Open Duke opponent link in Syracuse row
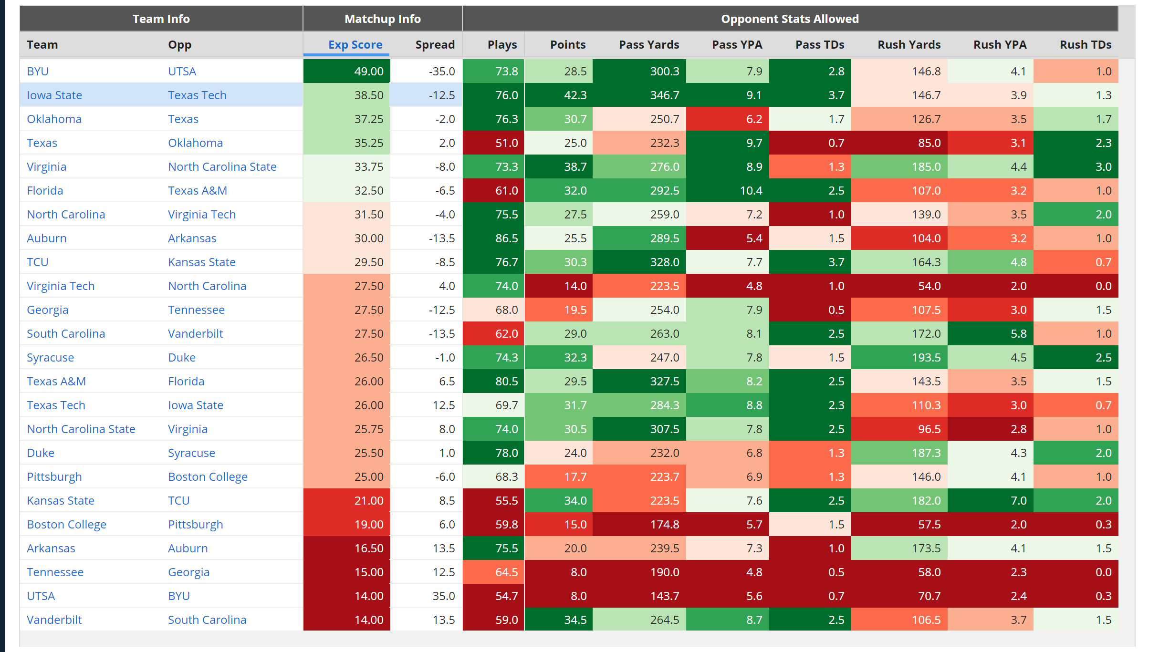 click(x=182, y=357)
